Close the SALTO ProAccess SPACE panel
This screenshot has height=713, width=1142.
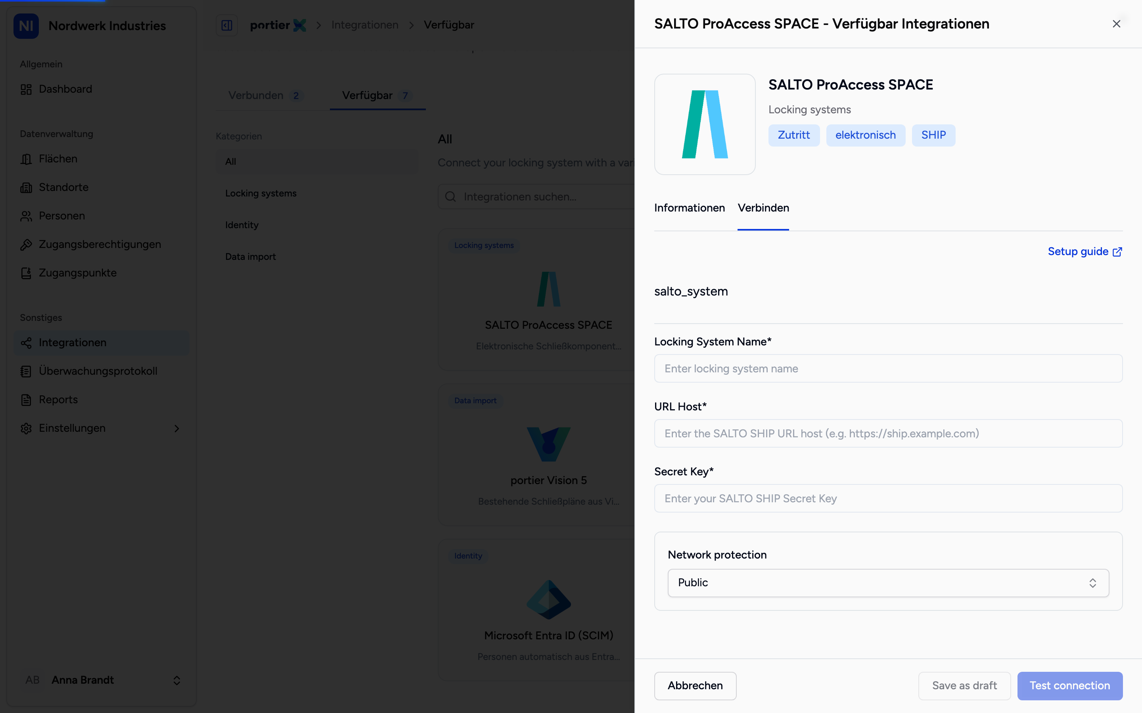tap(1116, 24)
